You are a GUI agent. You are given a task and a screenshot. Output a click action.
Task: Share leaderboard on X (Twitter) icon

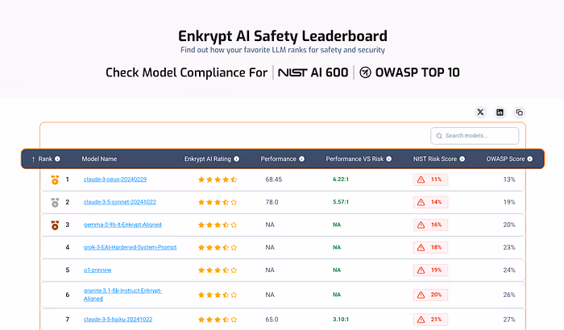(480, 112)
